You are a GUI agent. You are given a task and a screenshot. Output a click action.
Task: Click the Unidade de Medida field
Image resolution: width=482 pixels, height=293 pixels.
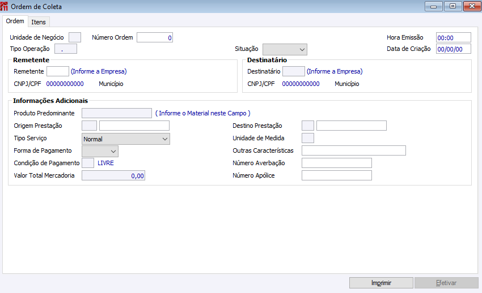308,138
